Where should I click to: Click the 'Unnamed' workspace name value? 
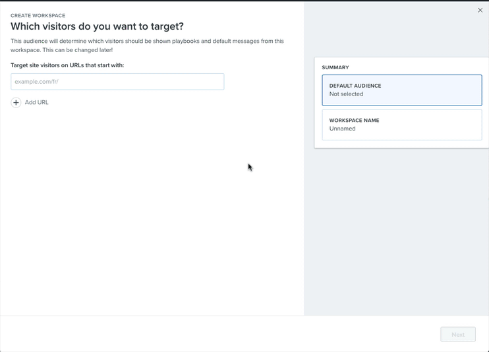point(343,129)
